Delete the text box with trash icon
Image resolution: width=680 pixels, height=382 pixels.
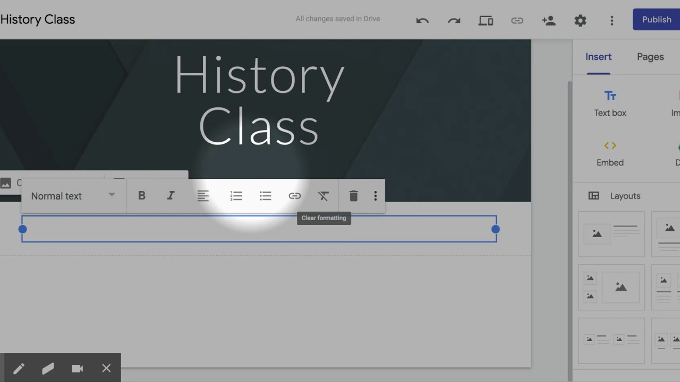click(354, 196)
